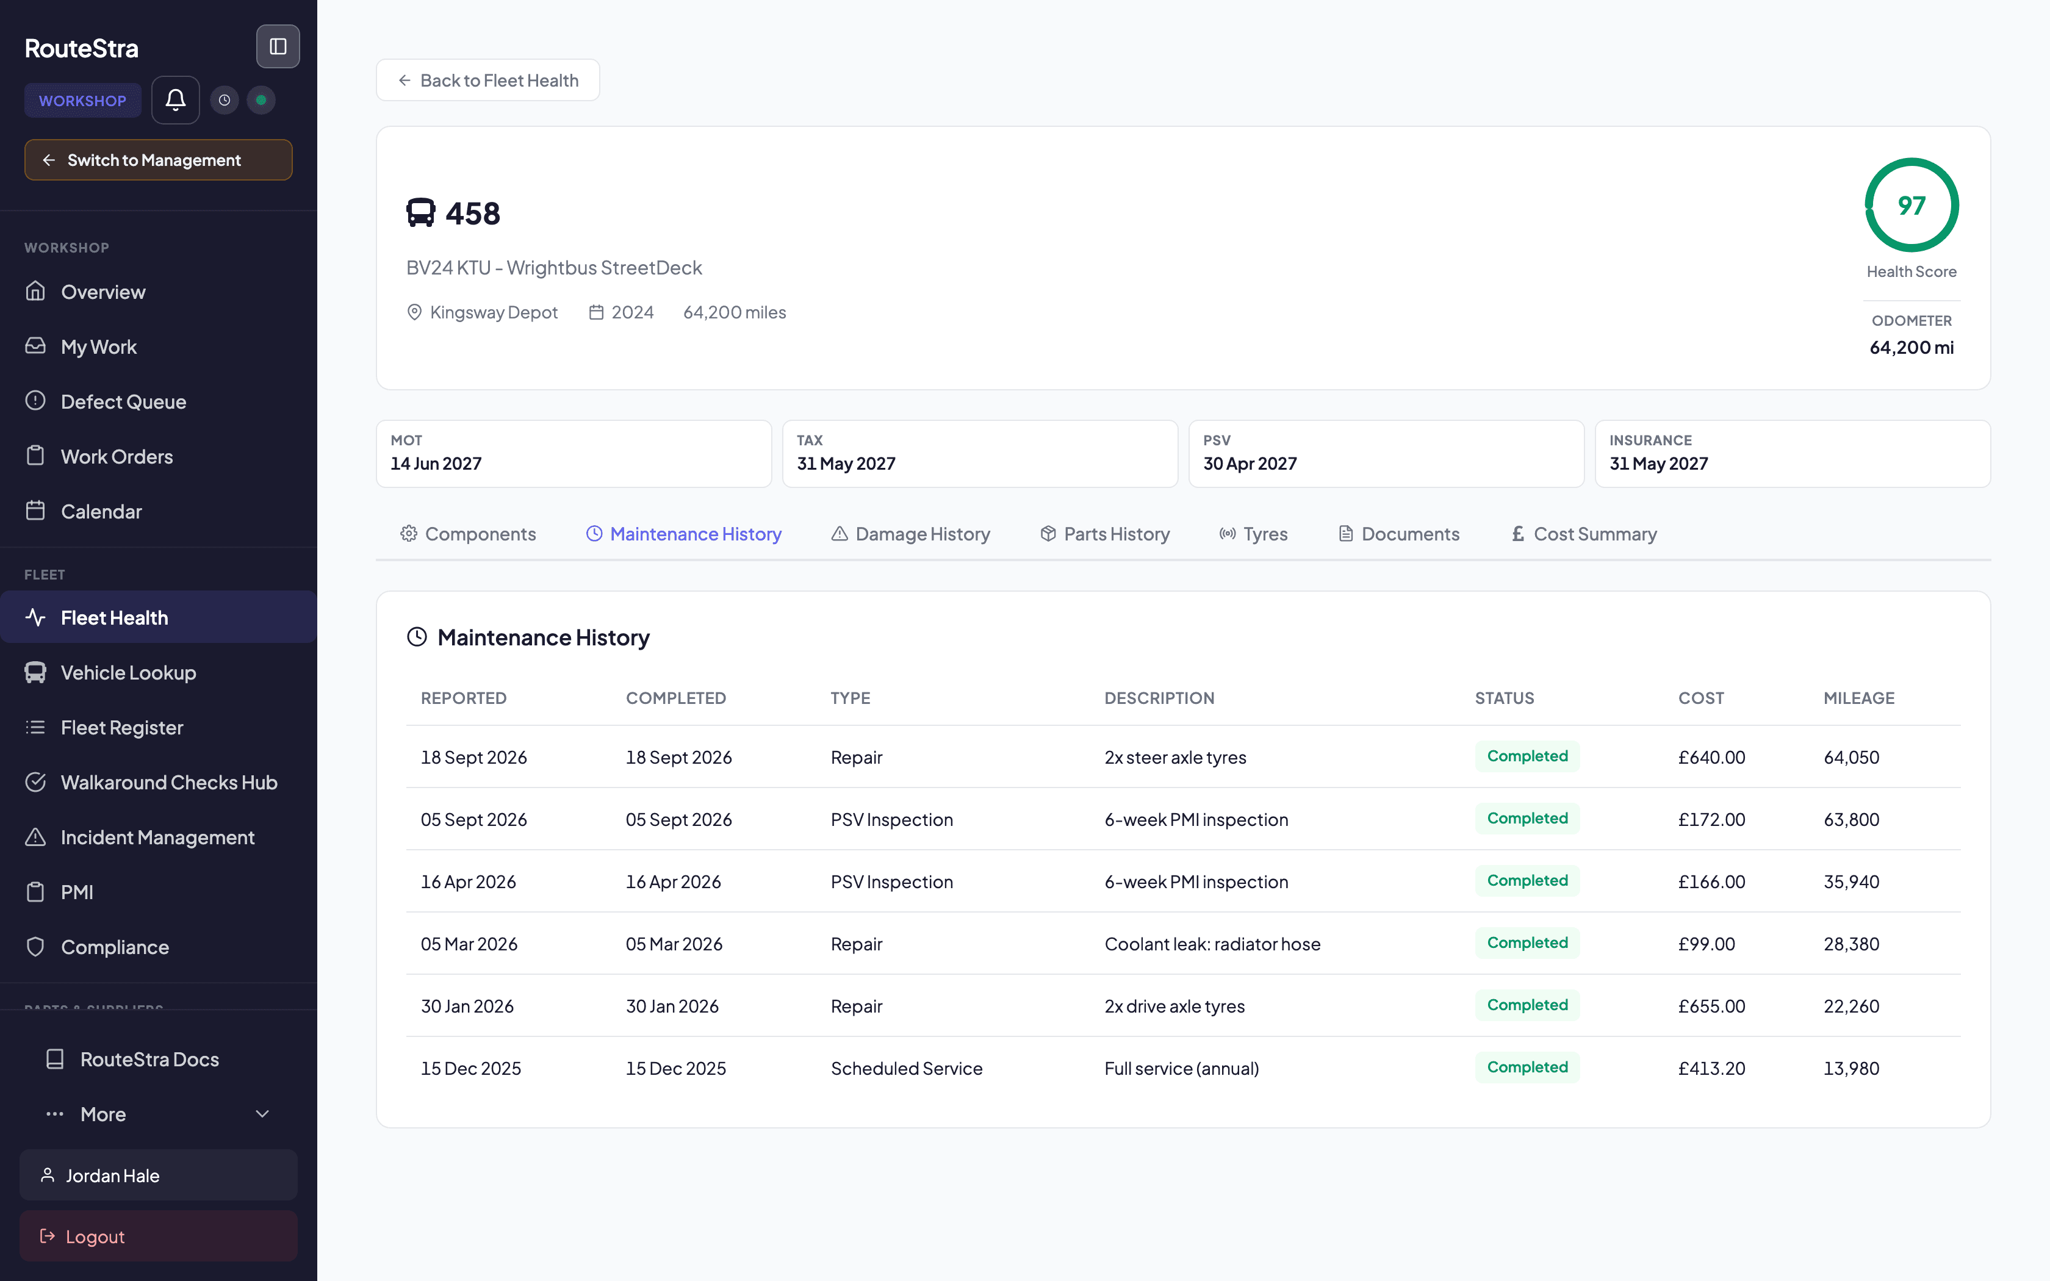
Task: Open notifications bell
Action: pos(175,100)
